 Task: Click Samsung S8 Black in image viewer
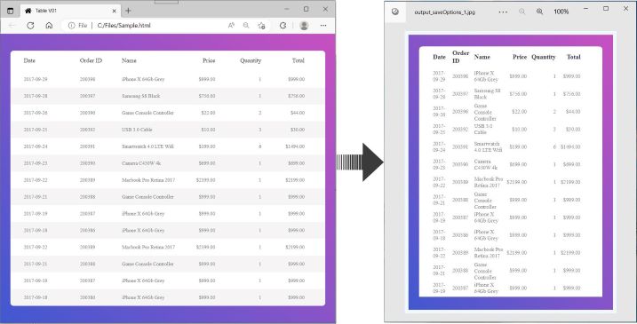(x=487, y=94)
